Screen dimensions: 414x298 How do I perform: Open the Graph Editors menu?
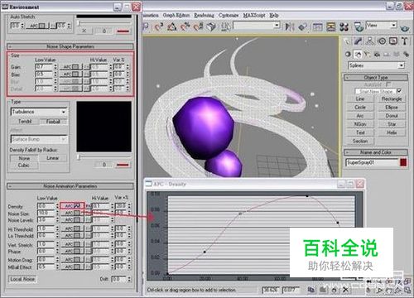(176, 15)
